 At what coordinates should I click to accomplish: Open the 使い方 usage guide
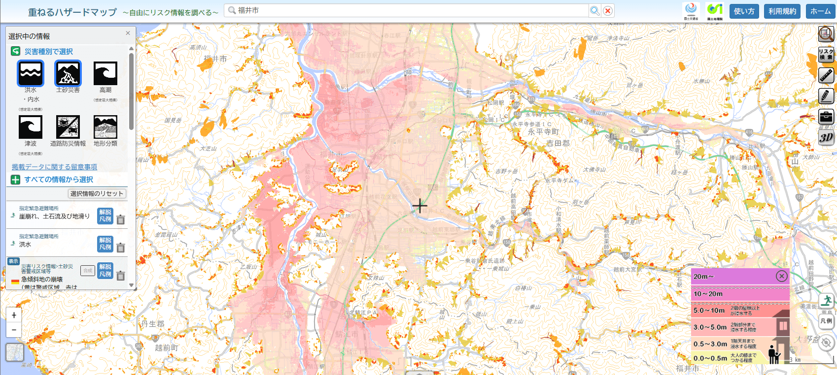(744, 11)
